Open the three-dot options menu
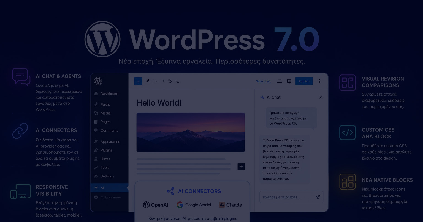The width and height of the screenshot is (423, 222). (320, 81)
